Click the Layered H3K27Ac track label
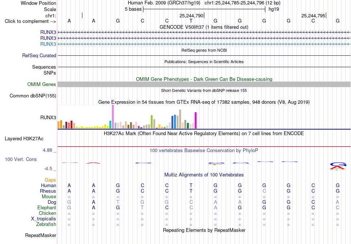Image resolution: width=351 pixels, height=244 pixels. [x=24, y=139]
